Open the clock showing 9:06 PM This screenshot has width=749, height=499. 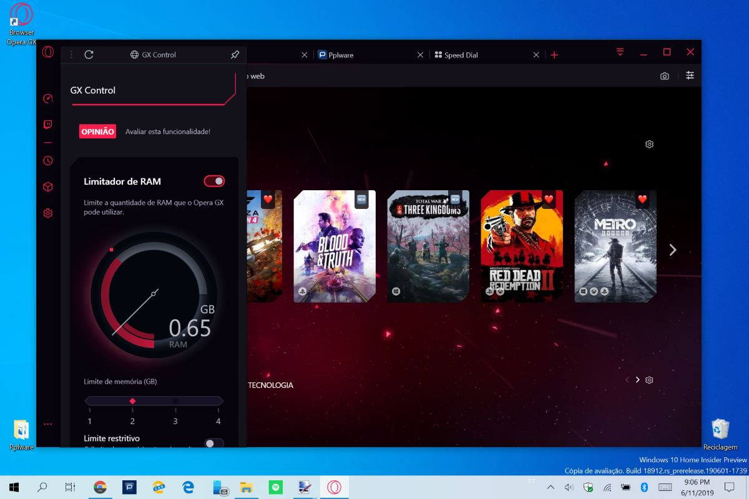[x=697, y=487]
